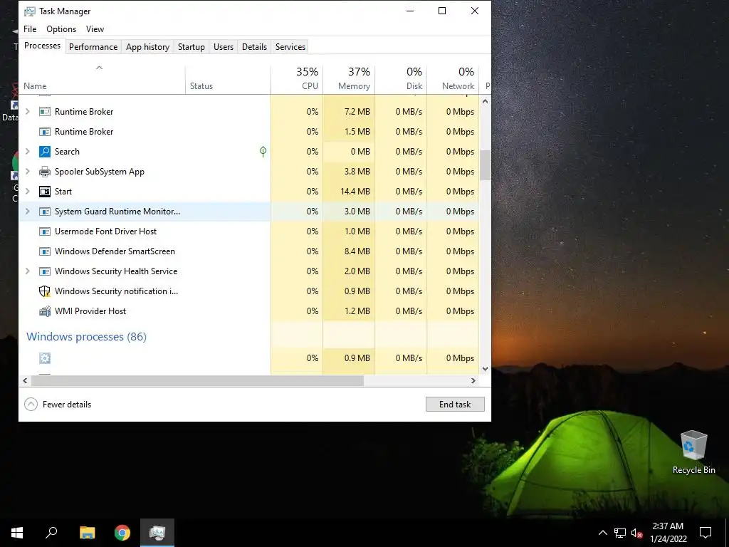Expand System Guard Runtime Monitor row
The height and width of the screenshot is (547, 729).
coord(28,212)
